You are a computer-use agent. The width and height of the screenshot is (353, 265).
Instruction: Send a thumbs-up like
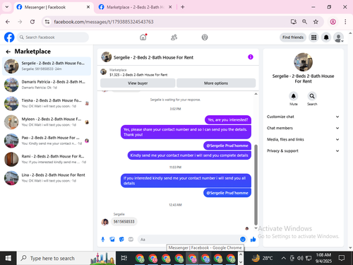[253, 240]
